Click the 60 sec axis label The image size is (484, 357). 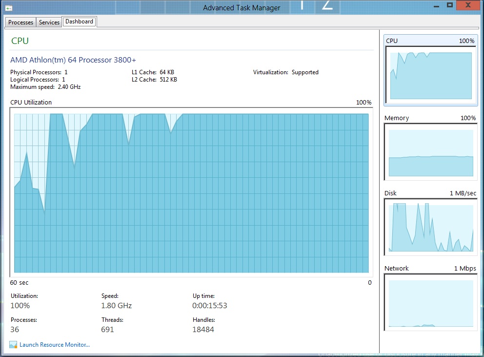click(19, 282)
